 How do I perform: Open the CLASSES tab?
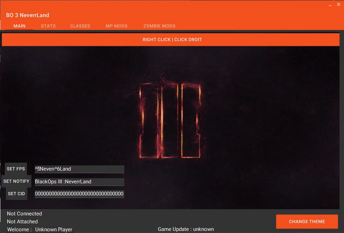point(80,26)
